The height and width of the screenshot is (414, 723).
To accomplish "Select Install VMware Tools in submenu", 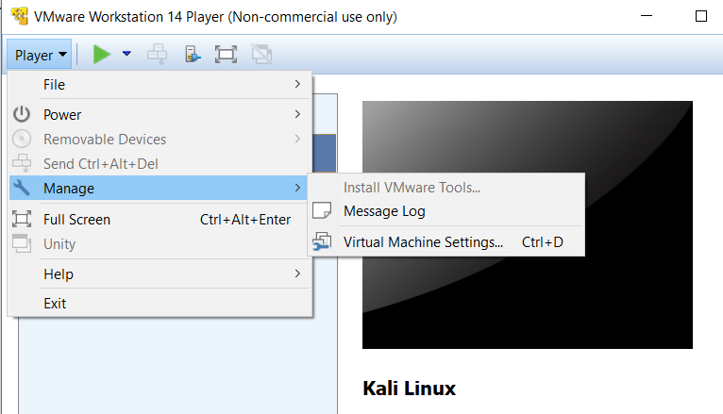I will (446, 188).
